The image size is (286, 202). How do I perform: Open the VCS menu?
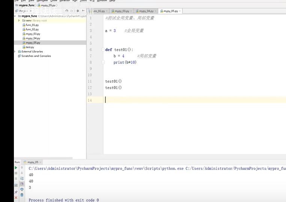[x=92, y=1]
